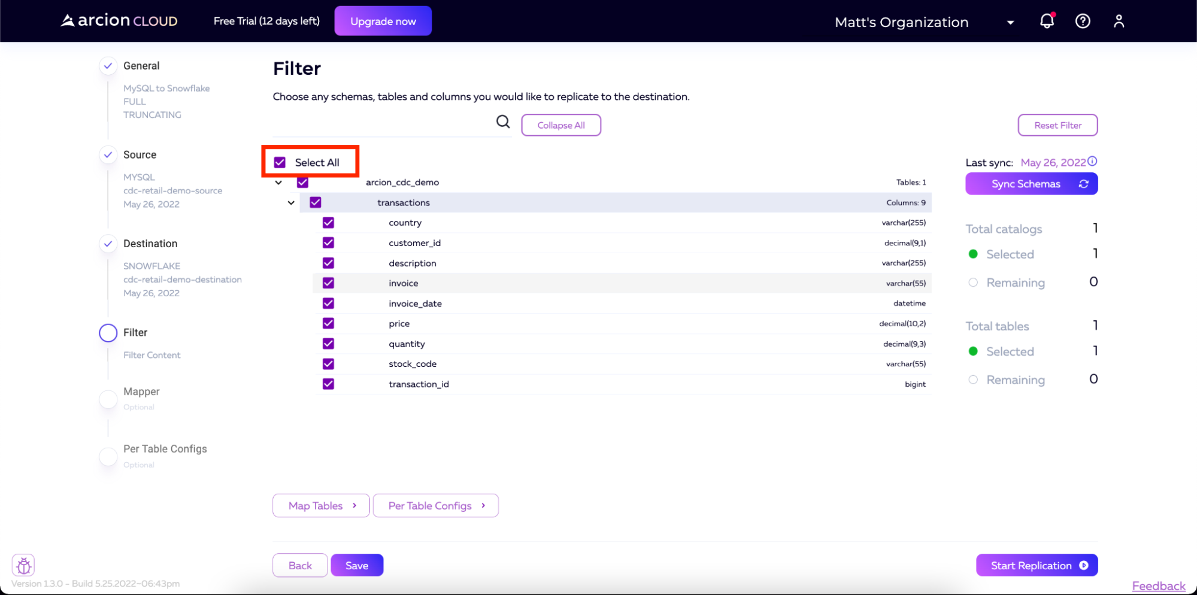Uncheck the country column checkbox

pyautogui.click(x=328, y=223)
